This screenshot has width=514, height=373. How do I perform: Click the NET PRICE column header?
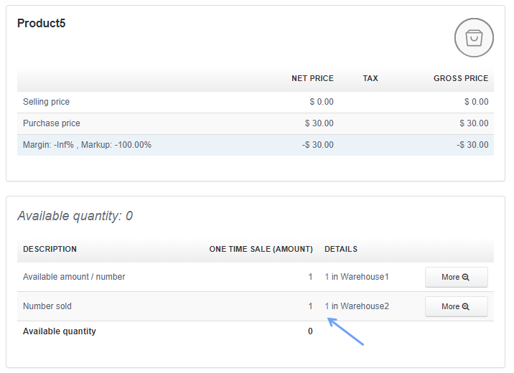point(312,78)
